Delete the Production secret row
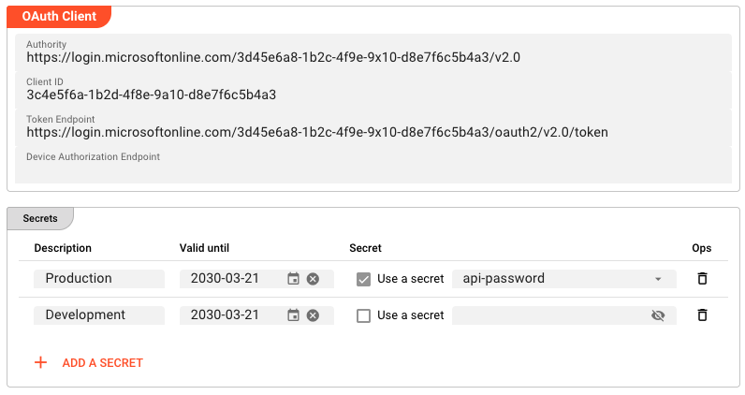Viewport: 745px width, 395px height. pyautogui.click(x=702, y=279)
